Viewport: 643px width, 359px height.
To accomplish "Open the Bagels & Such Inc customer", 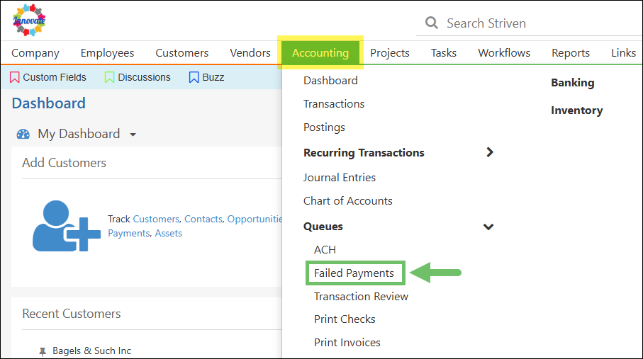I will click(92, 351).
